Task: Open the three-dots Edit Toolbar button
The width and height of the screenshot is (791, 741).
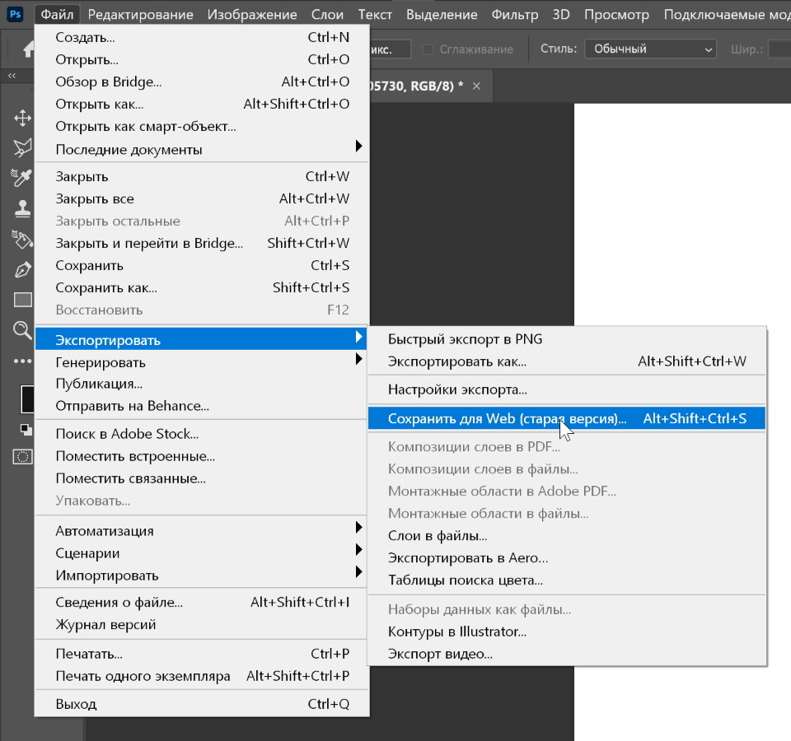Action: point(22,361)
